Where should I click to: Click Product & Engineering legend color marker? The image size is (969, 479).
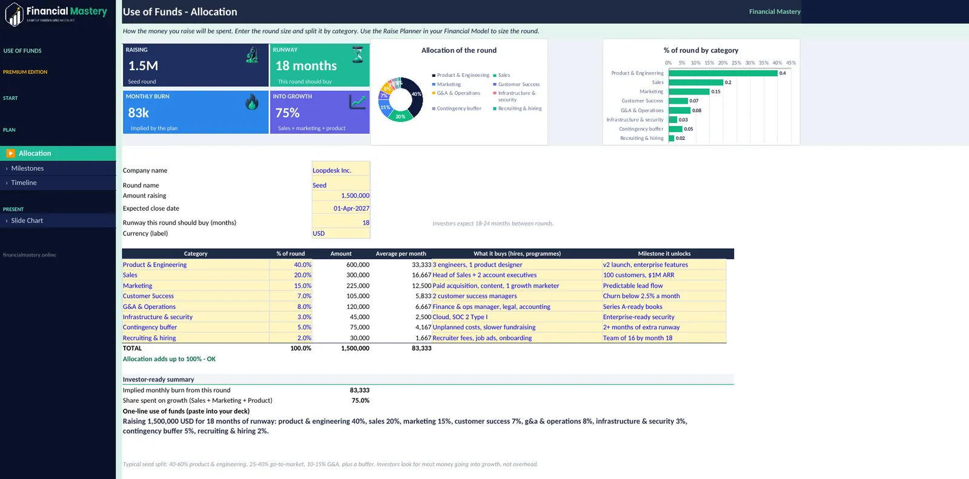point(434,75)
